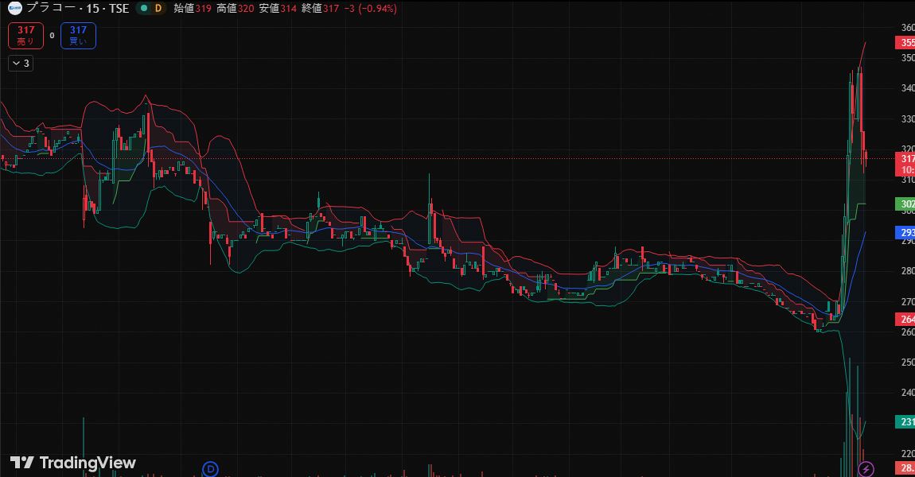Viewport: 915px width, 477px height.
Task: Click the spread value 0 between sell and buy
Action: click(52, 36)
